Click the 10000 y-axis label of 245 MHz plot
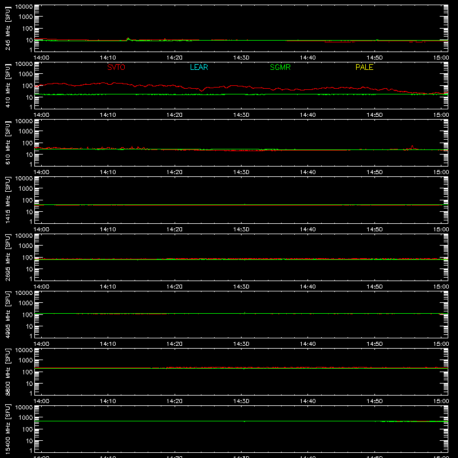This screenshot has height=458, width=458. [x=24, y=7]
